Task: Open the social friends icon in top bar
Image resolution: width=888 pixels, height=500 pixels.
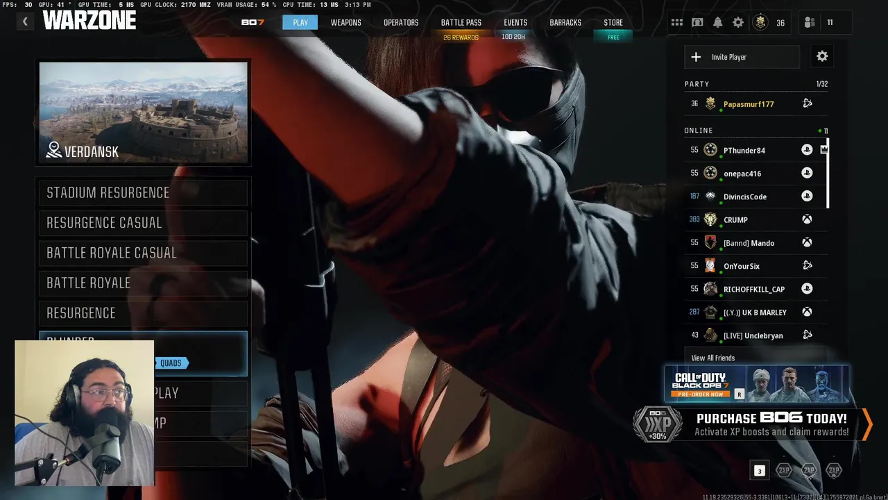Action: click(810, 22)
